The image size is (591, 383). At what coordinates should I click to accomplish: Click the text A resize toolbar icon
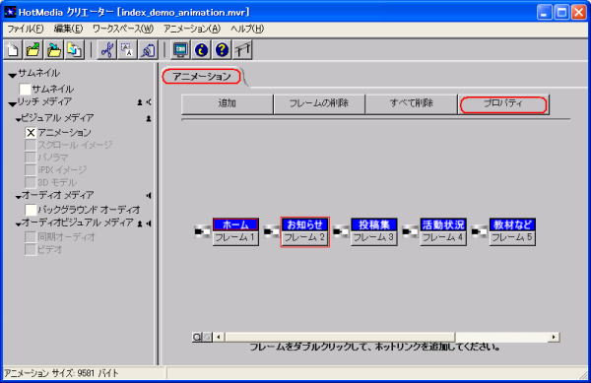pyautogui.click(x=127, y=49)
